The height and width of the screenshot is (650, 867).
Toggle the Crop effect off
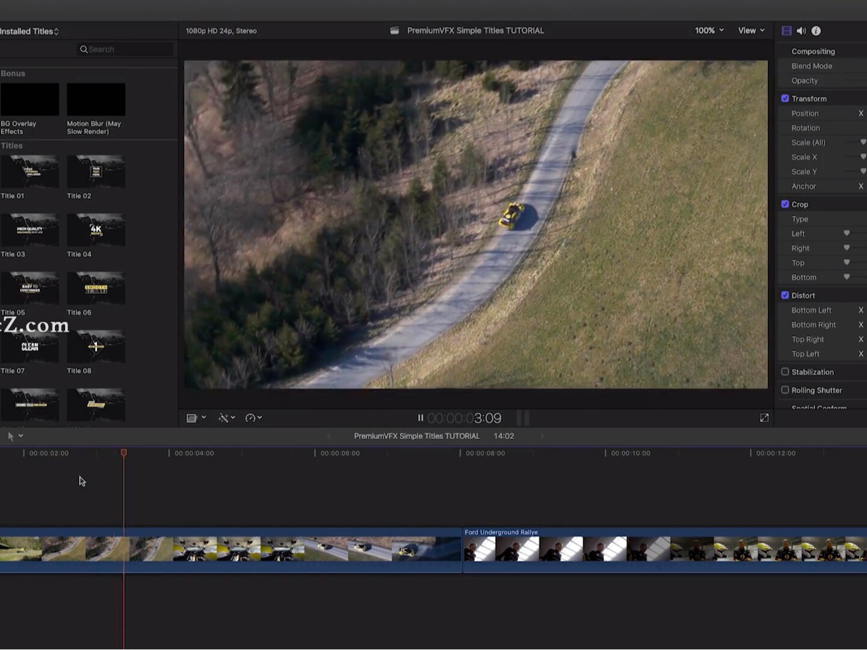pyautogui.click(x=785, y=203)
